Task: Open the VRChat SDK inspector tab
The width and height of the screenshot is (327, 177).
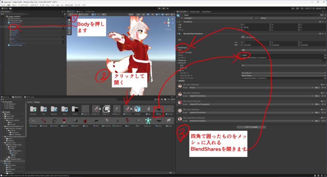Action: click(x=194, y=12)
